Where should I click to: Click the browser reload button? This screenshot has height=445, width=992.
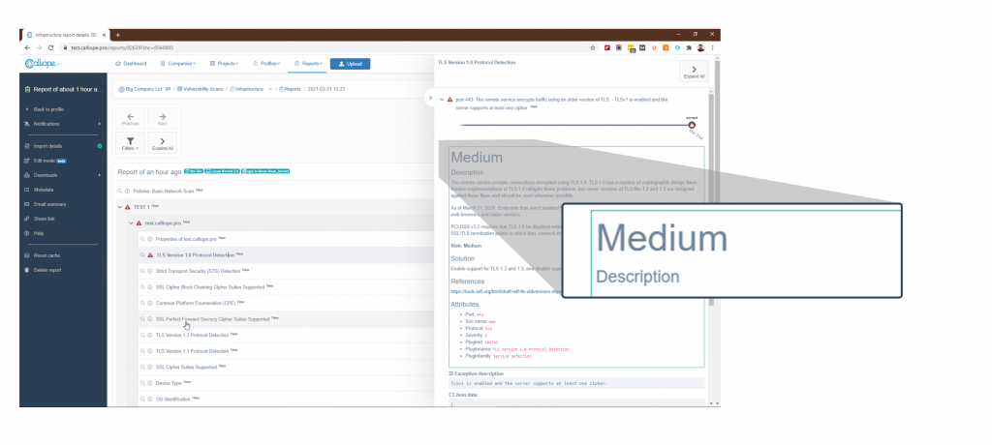coord(50,47)
